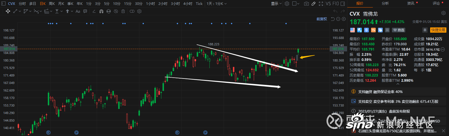Select the 周K weekly period
Screen dimensions: 449x136
click(x=52, y=4)
